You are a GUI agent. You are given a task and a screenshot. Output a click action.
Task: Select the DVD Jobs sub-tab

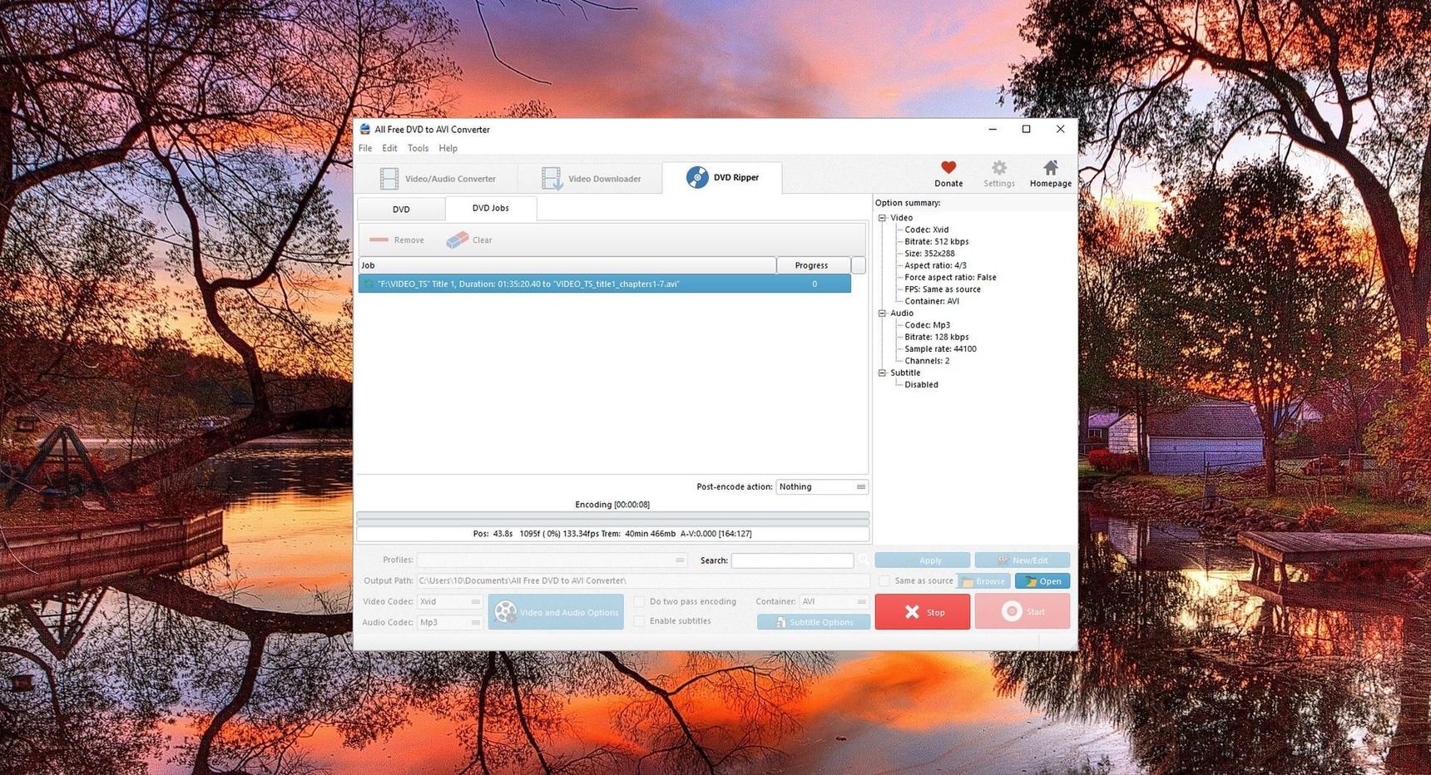491,208
